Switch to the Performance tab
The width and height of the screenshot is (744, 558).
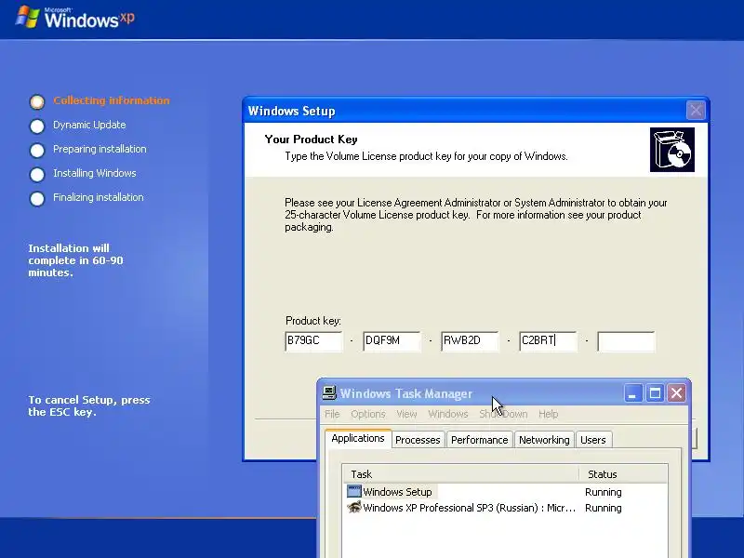point(479,440)
